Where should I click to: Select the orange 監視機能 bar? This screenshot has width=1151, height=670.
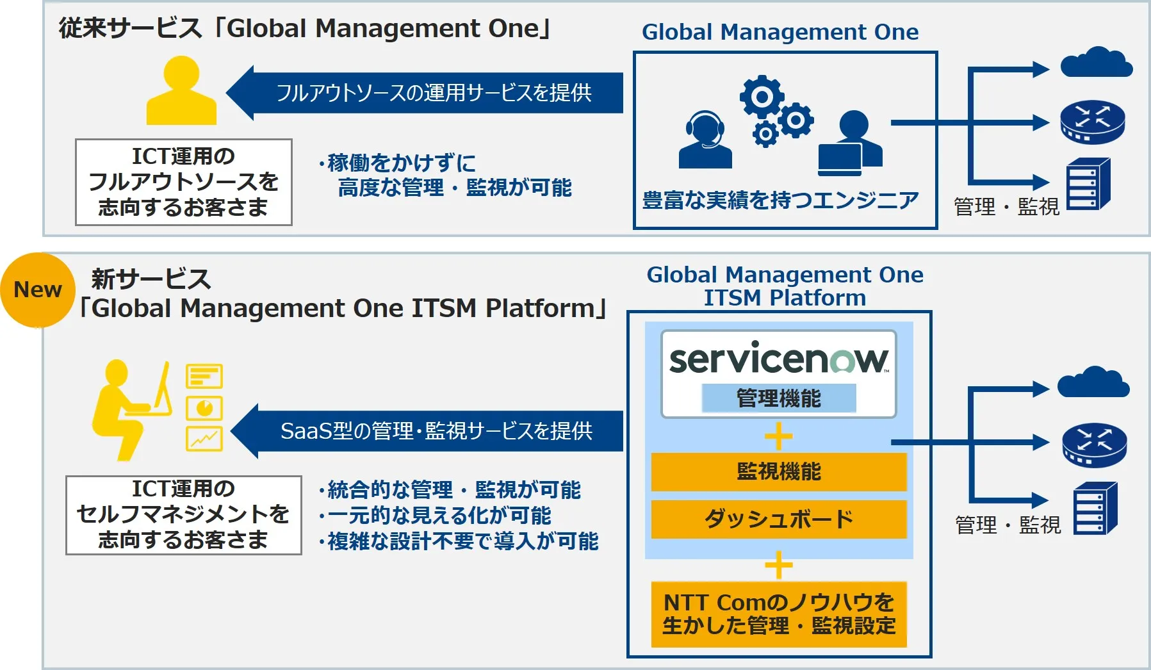tap(778, 472)
